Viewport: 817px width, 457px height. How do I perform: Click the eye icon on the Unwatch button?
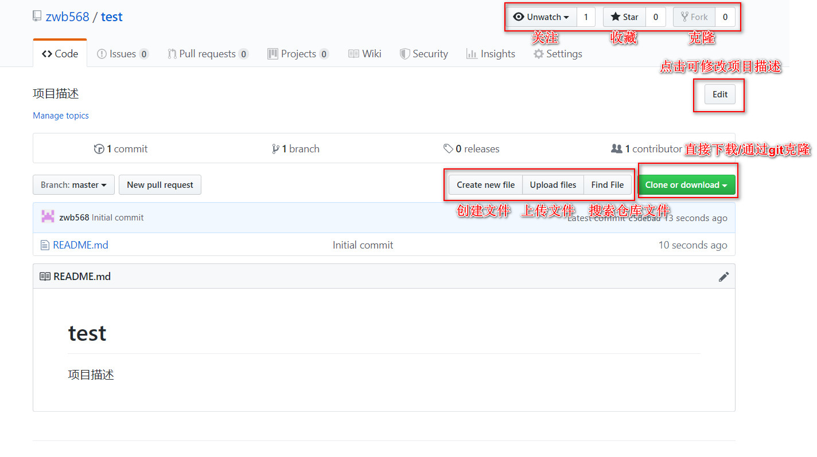519,17
